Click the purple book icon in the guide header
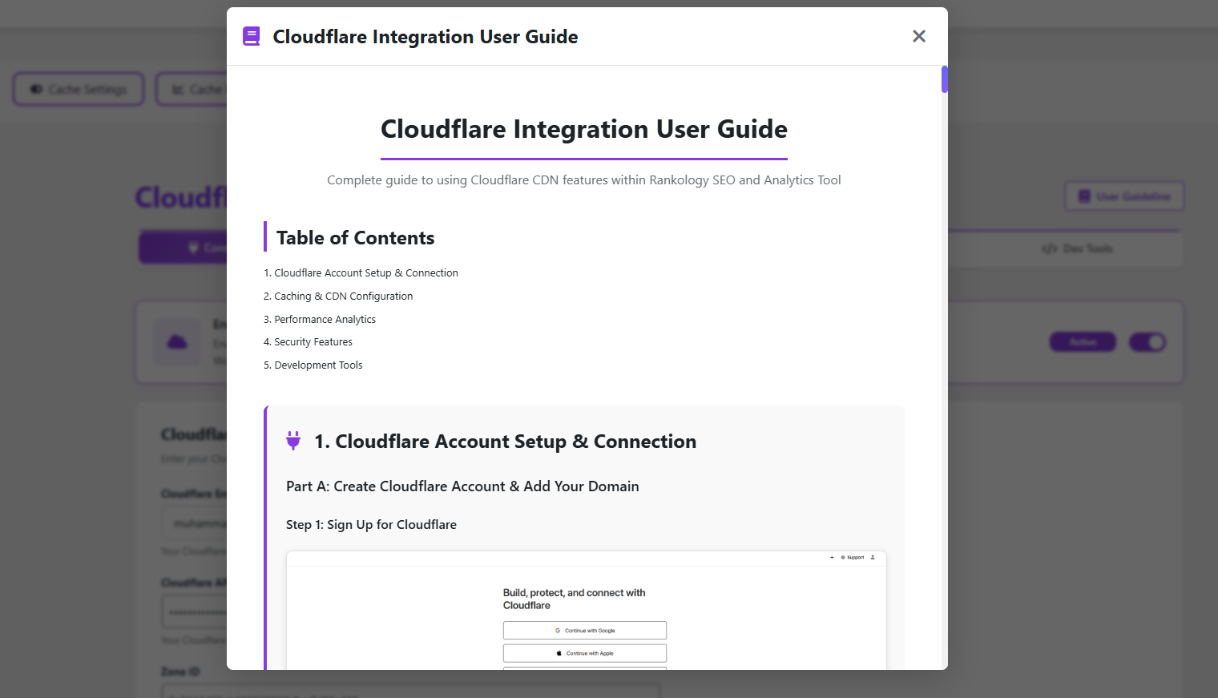The height and width of the screenshot is (698, 1218). coord(252,37)
